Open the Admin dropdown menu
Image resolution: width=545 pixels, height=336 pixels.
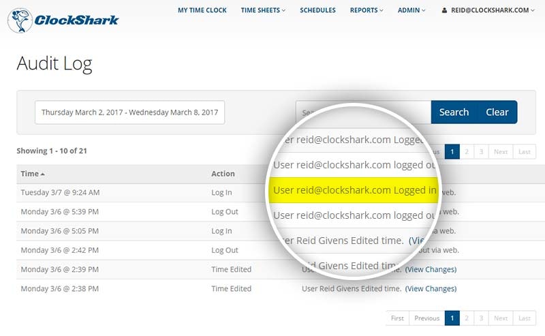(411, 10)
